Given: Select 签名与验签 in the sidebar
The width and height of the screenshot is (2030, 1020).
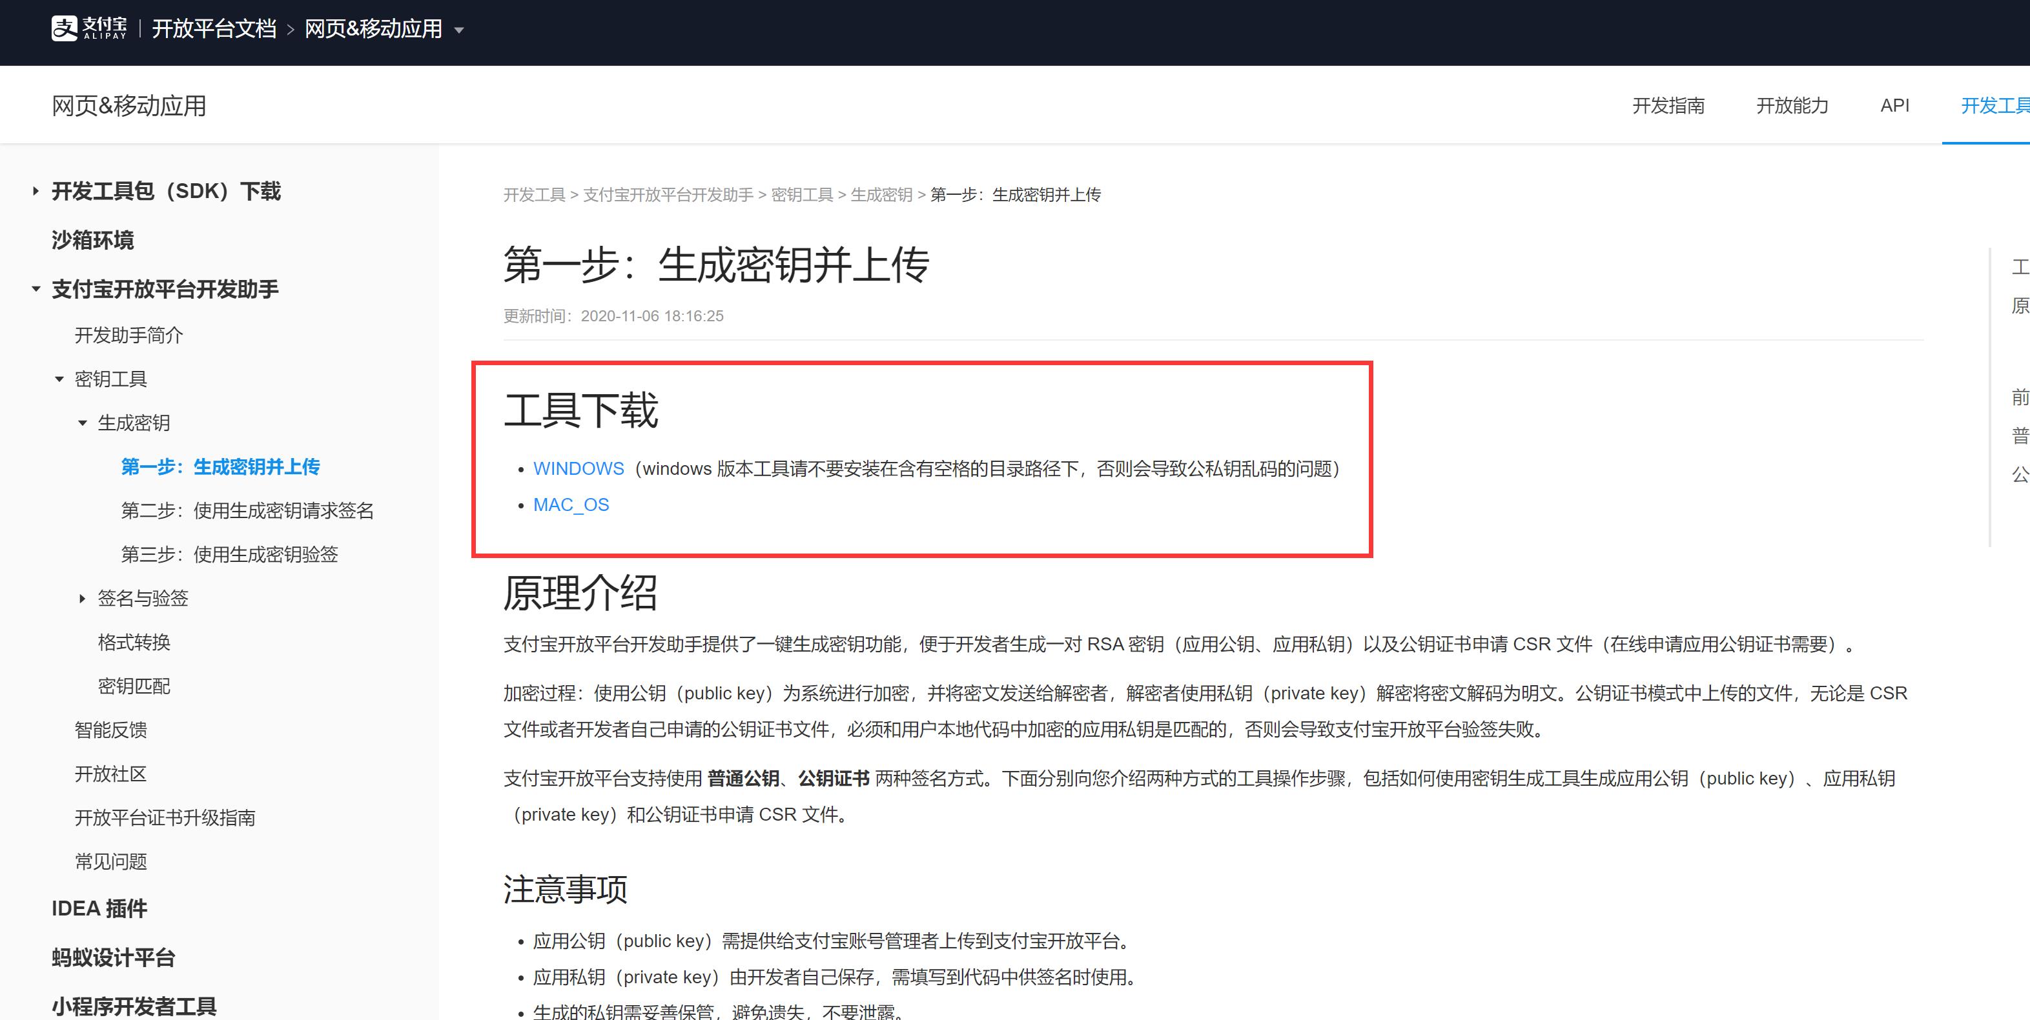Looking at the screenshot, I should pyautogui.click(x=143, y=599).
